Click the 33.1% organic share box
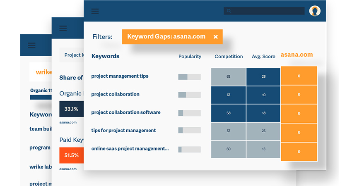The height and width of the screenshot is (186, 352). tap(71, 109)
